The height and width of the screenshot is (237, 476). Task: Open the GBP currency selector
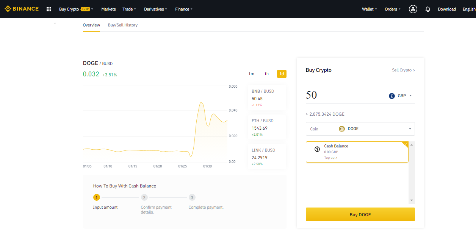click(x=401, y=96)
